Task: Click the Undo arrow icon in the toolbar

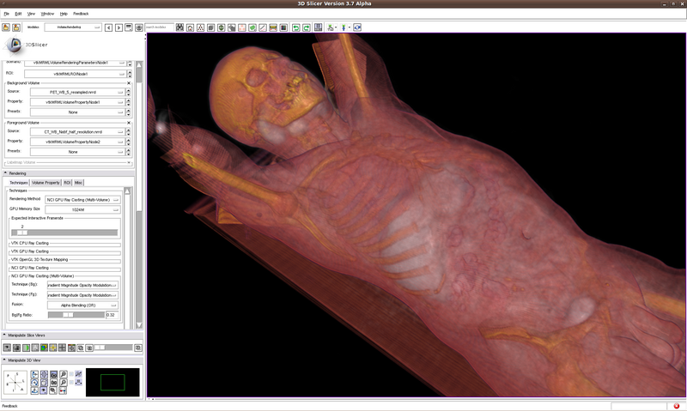Action: tap(295, 27)
